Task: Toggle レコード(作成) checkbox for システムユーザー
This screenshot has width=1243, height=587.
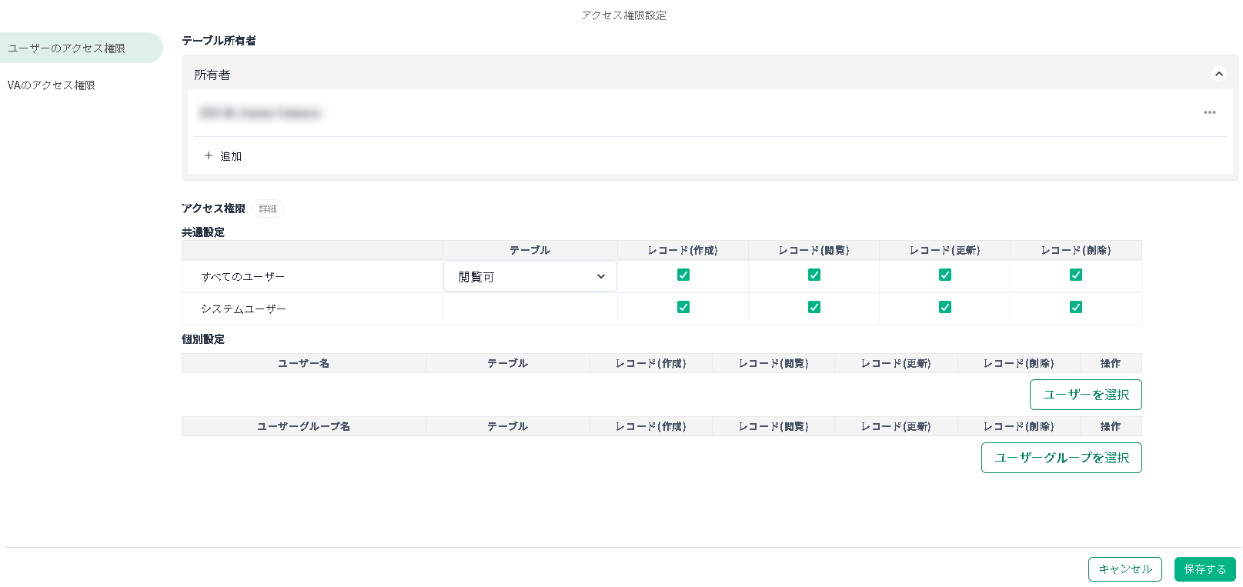Action: [x=683, y=307]
